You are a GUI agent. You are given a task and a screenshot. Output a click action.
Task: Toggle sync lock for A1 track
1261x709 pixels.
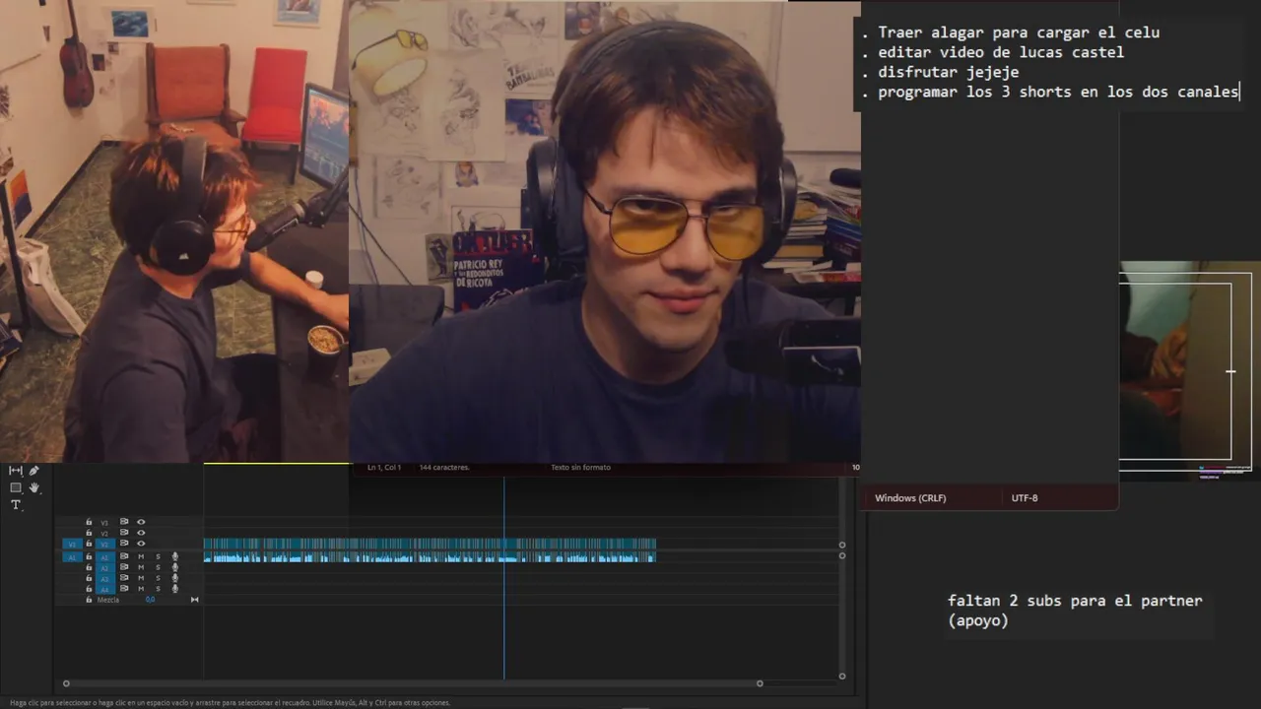pos(124,556)
